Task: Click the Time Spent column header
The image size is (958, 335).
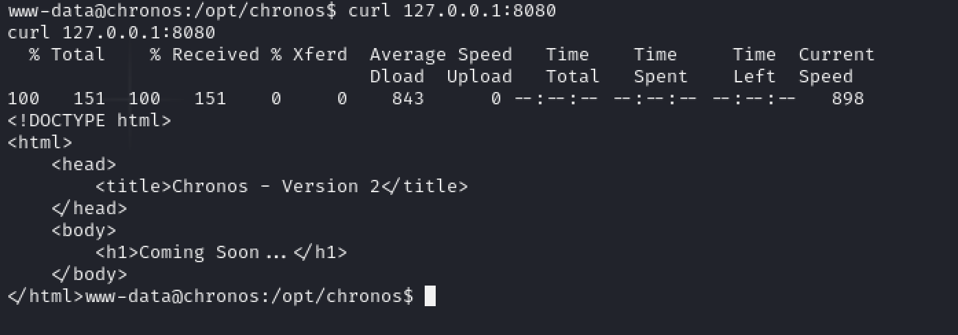Action: pyautogui.click(x=660, y=65)
